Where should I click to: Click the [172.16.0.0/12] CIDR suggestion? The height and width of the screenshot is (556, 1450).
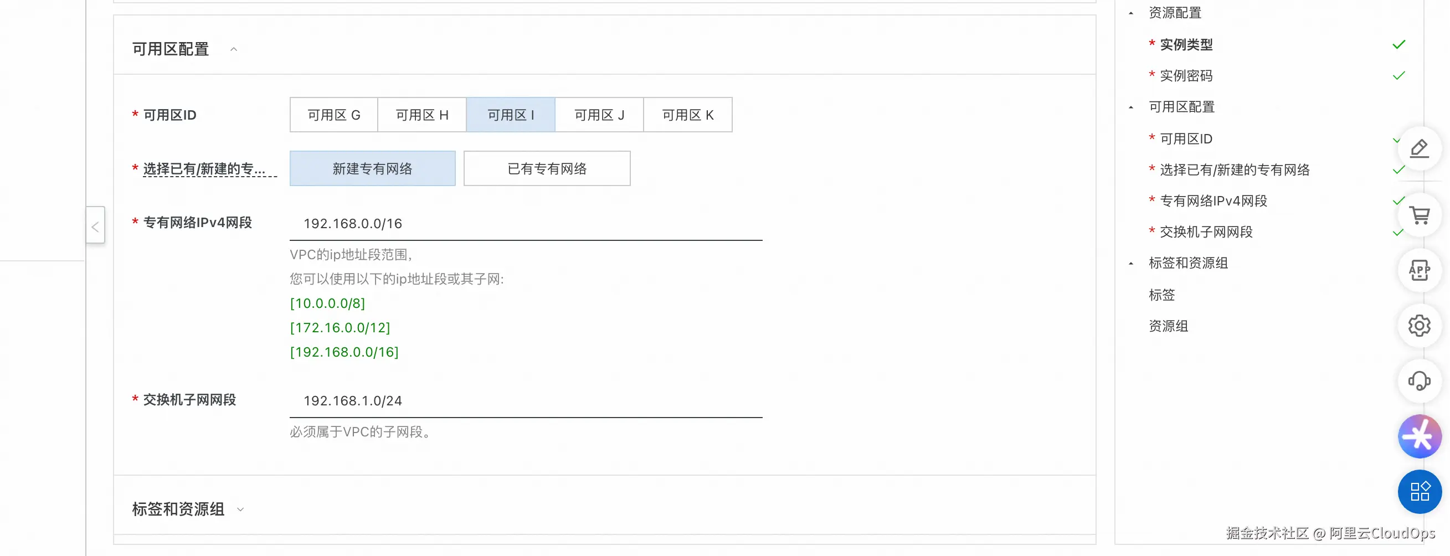(x=340, y=327)
